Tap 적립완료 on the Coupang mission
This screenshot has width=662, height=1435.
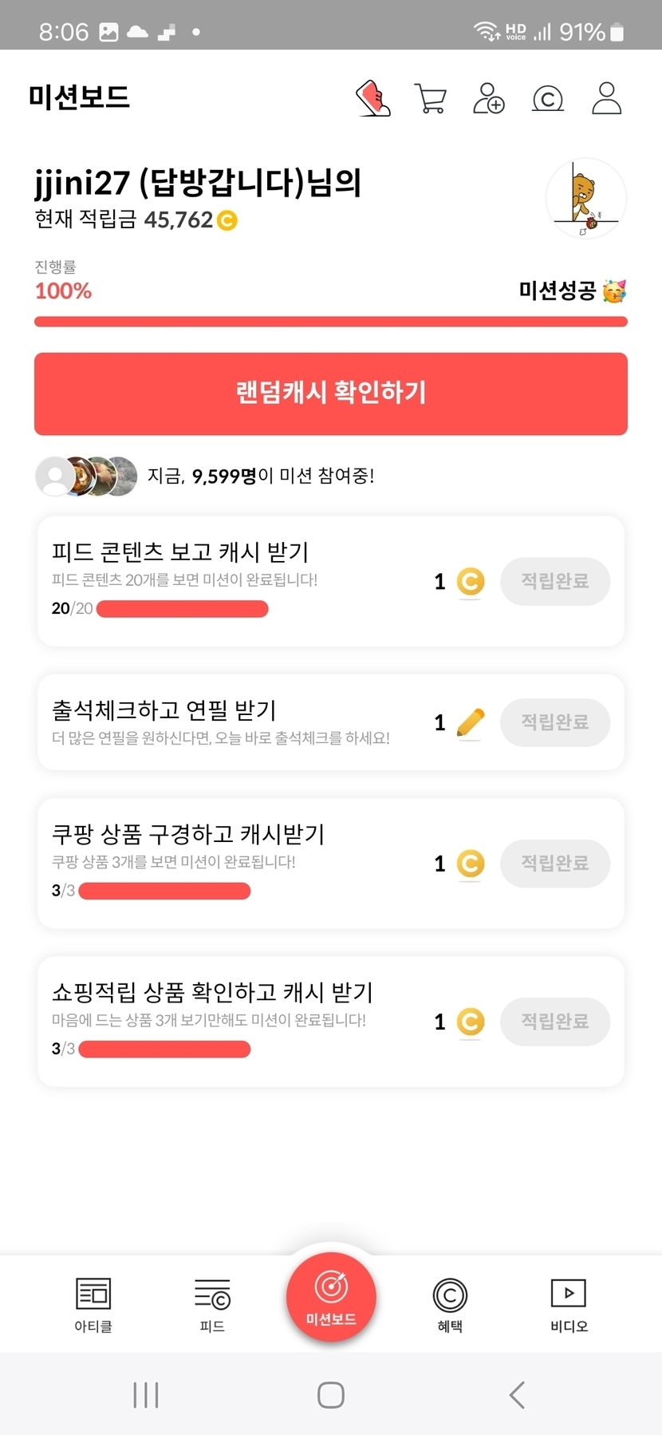(555, 863)
